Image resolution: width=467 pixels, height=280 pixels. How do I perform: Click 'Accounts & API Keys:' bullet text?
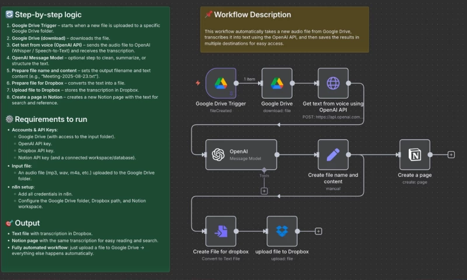[35, 129]
